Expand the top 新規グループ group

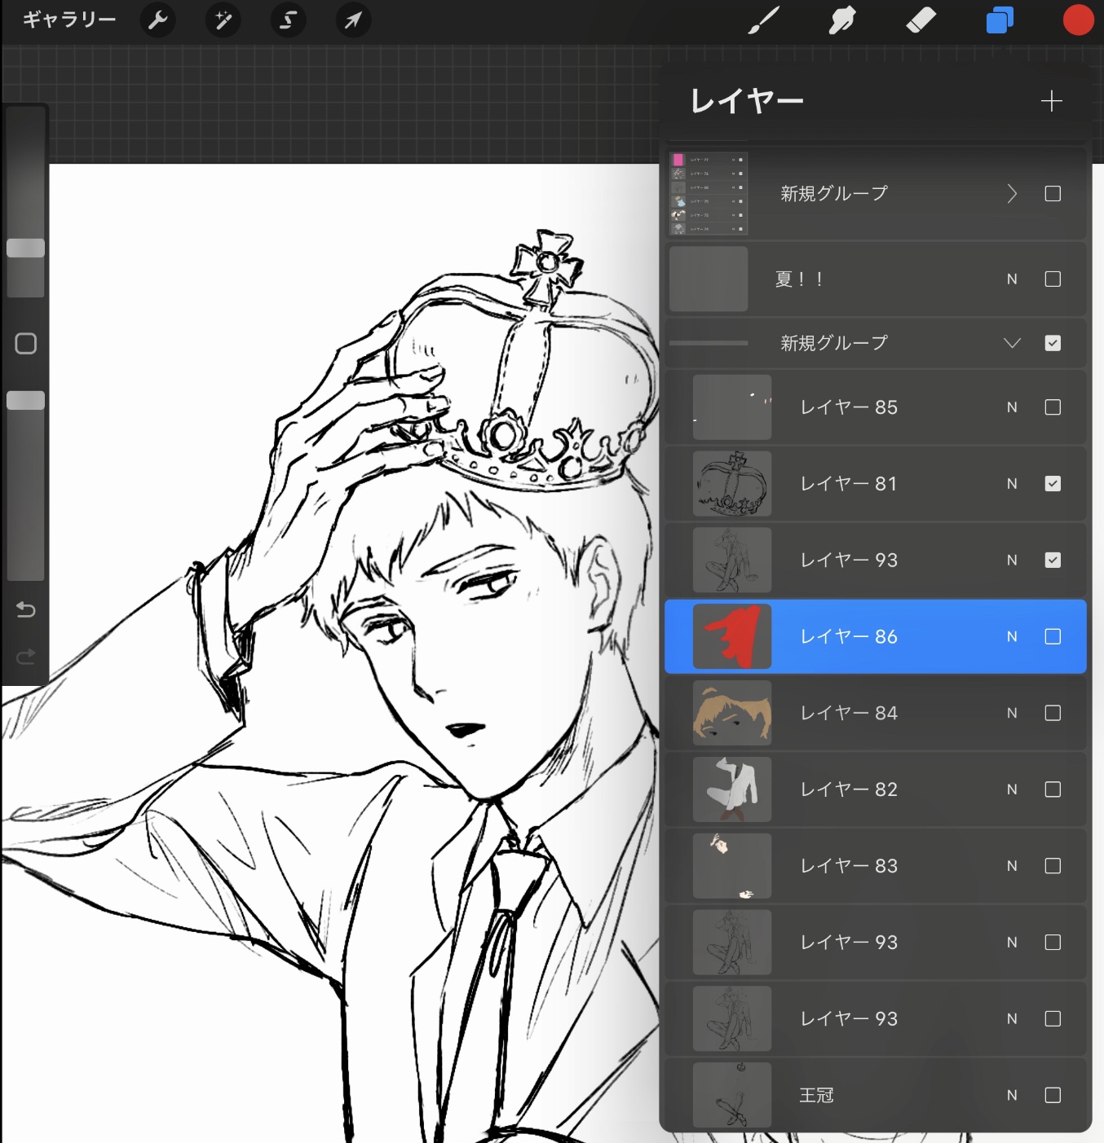click(1012, 194)
